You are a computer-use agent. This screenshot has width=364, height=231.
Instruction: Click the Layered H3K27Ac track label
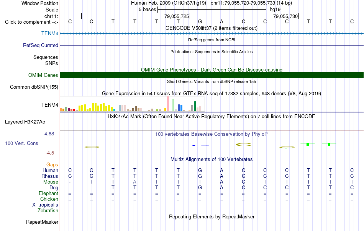pyautogui.click(x=25, y=122)
